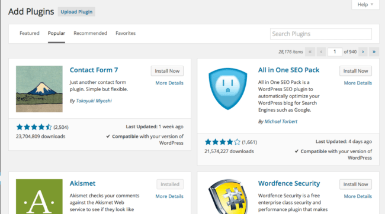Go to previous page with single left arrow
The width and height of the screenshot is (385, 214).
coord(321,51)
